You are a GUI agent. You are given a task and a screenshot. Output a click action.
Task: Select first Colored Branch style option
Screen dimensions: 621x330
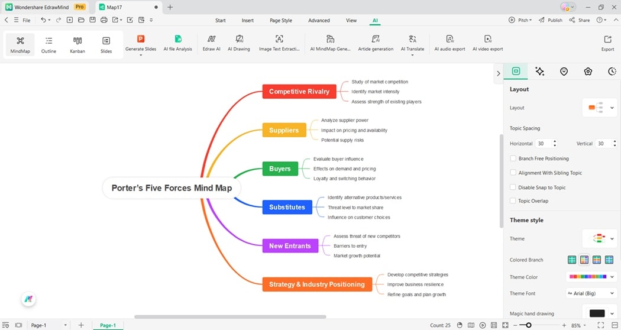[572, 260]
